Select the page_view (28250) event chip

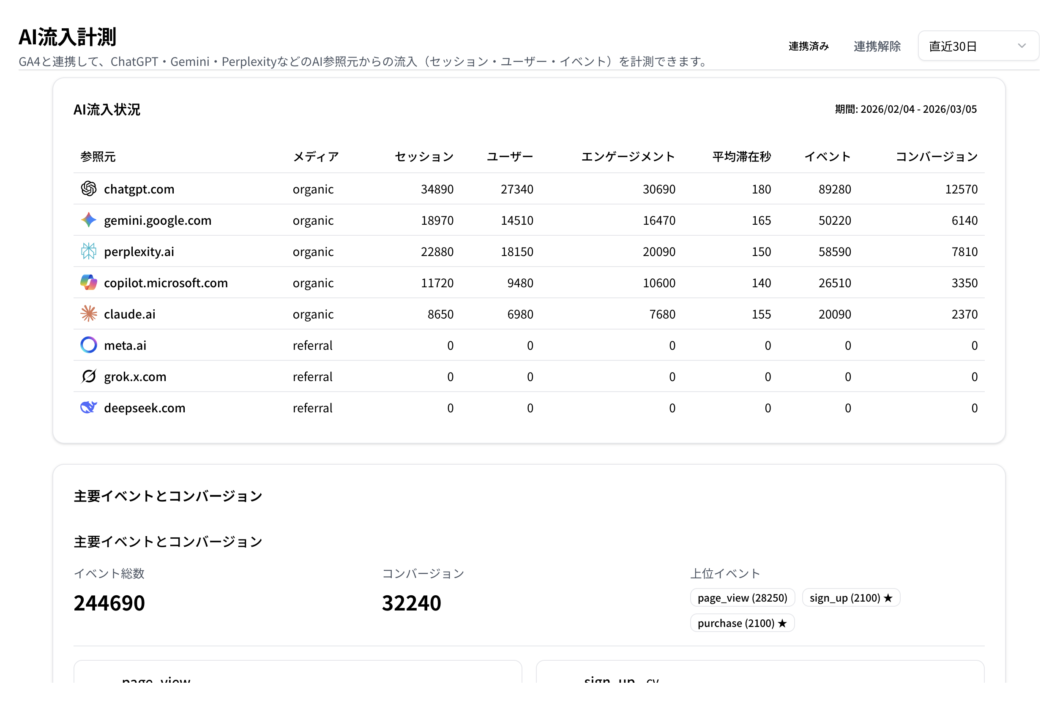(742, 598)
